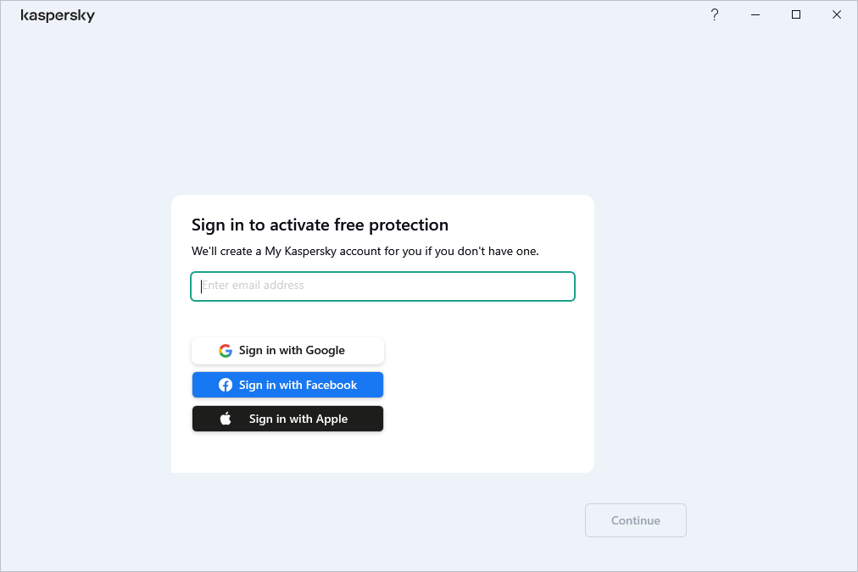This screenshot has height=572, width=858.
Task: Activate free protection via Google account
Action: (x=287, y=350)
